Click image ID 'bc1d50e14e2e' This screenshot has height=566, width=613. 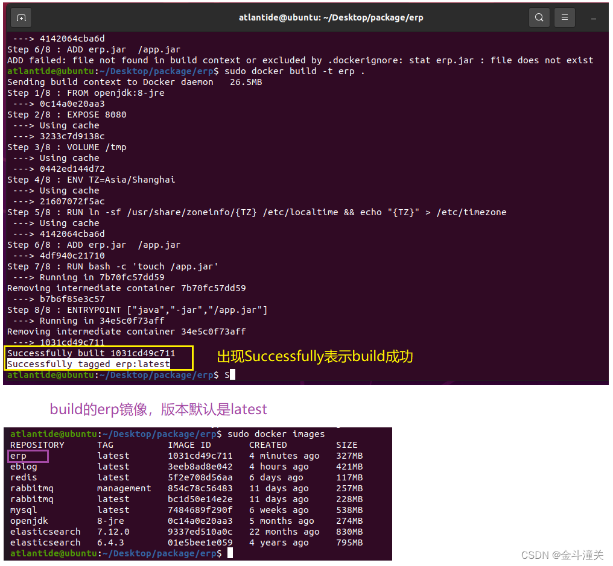click(x=200, y=499)
